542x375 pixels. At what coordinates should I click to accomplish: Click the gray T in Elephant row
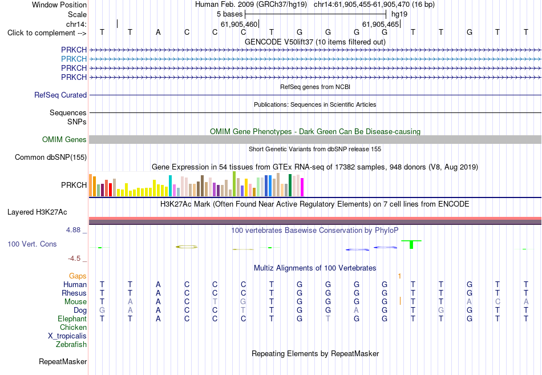(327, 318)
